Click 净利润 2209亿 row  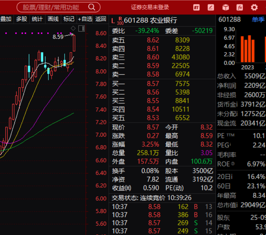tap(241, 86)
